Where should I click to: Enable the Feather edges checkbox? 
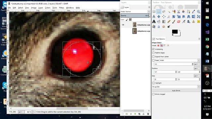click(153, 53)
